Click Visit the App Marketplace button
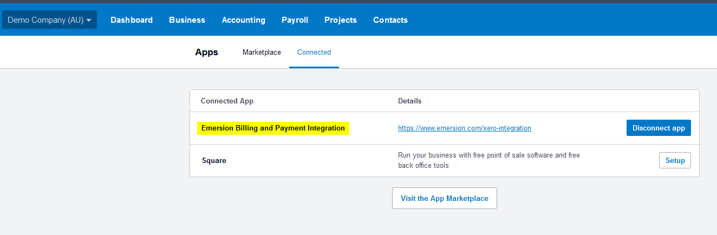This screenshot has width=717, height=235. [444, 199]
